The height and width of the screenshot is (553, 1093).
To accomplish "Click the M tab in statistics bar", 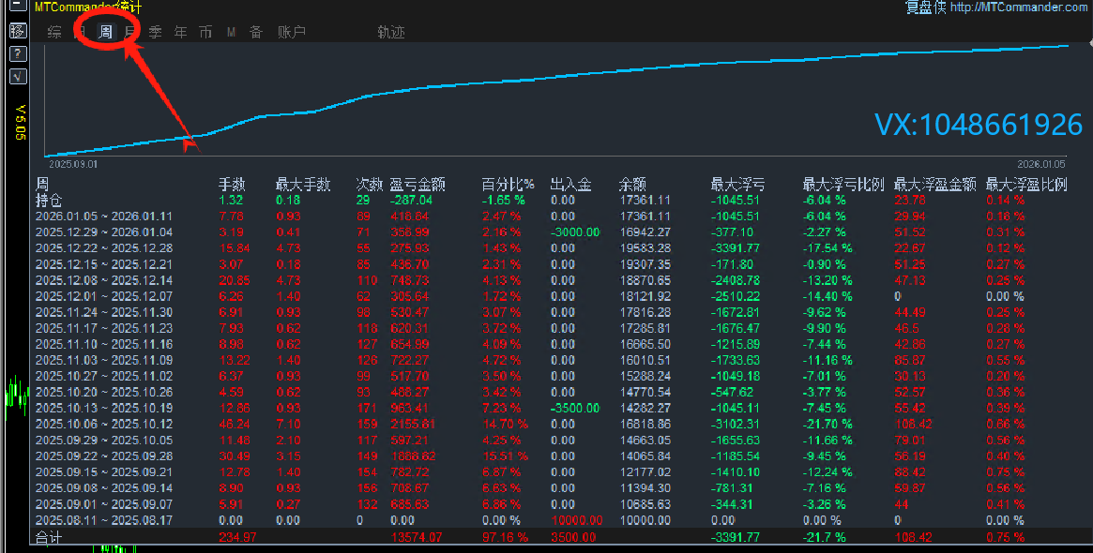I will point(231,33).
